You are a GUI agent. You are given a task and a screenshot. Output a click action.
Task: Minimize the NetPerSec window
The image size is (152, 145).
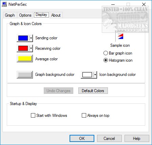coord(113,4)
